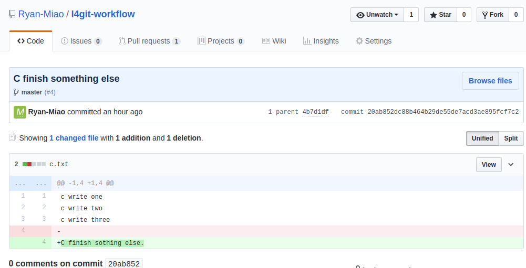Click the master branch link

[x=32, y=92]
